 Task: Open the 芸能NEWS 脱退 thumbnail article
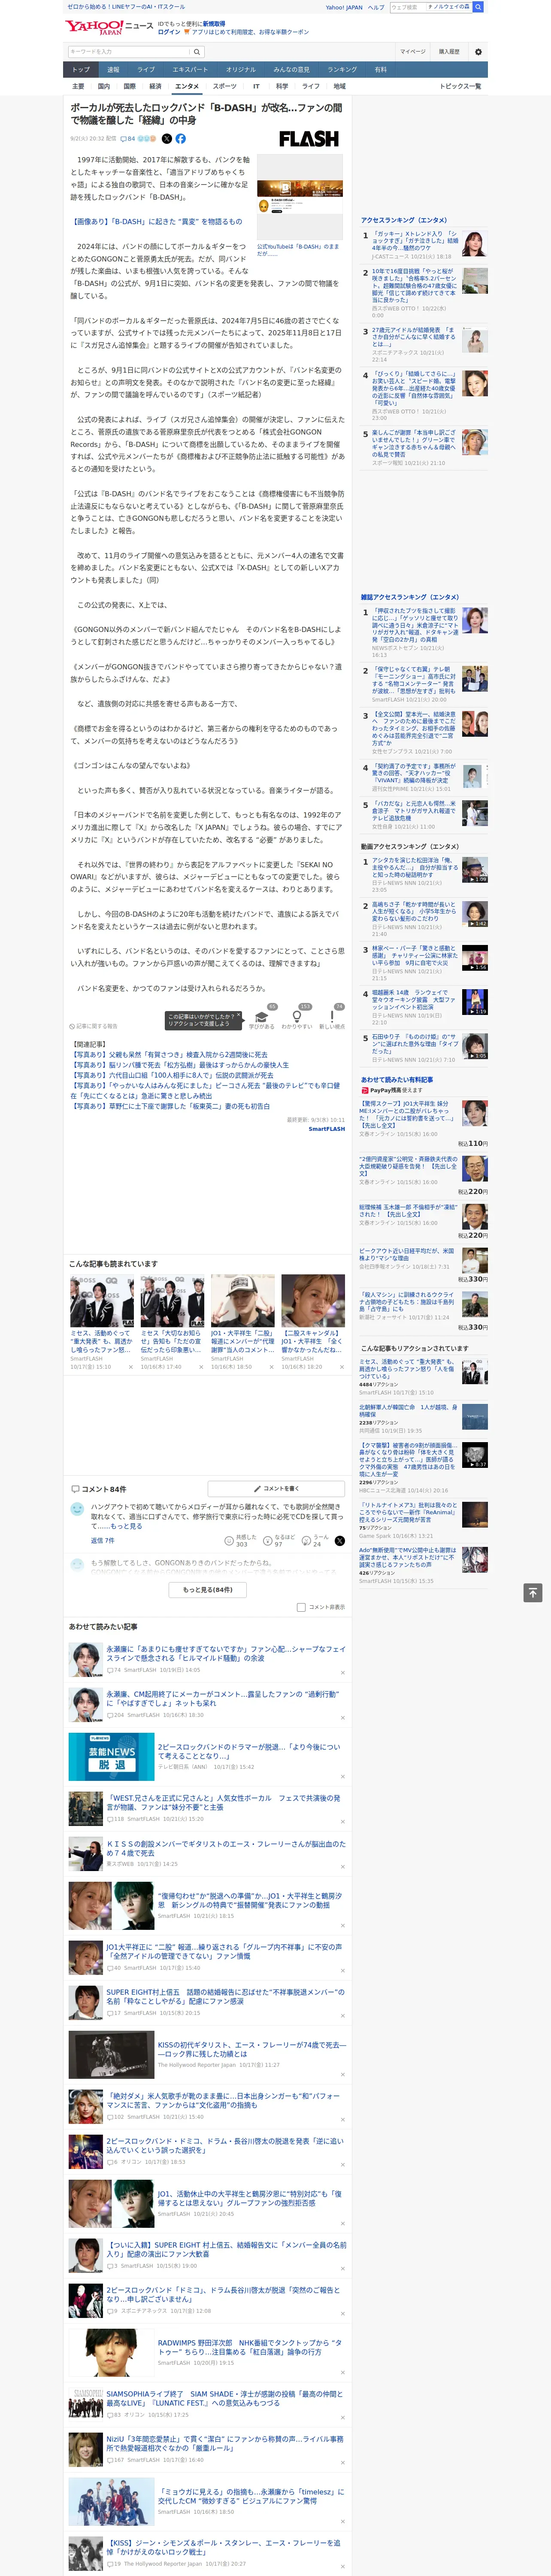pyautogui.click(x=111, y=1757)
